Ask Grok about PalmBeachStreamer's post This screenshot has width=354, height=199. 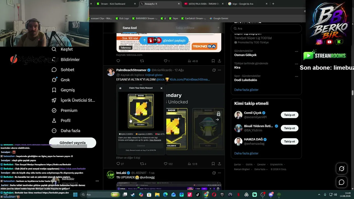pos(214,70)
